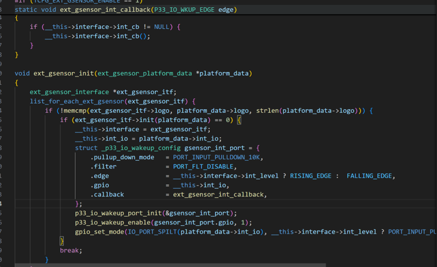Click the list_for_each_ext_gsensor macro
The height and width of the screenshot is (267, 437).
coord(77,101)
